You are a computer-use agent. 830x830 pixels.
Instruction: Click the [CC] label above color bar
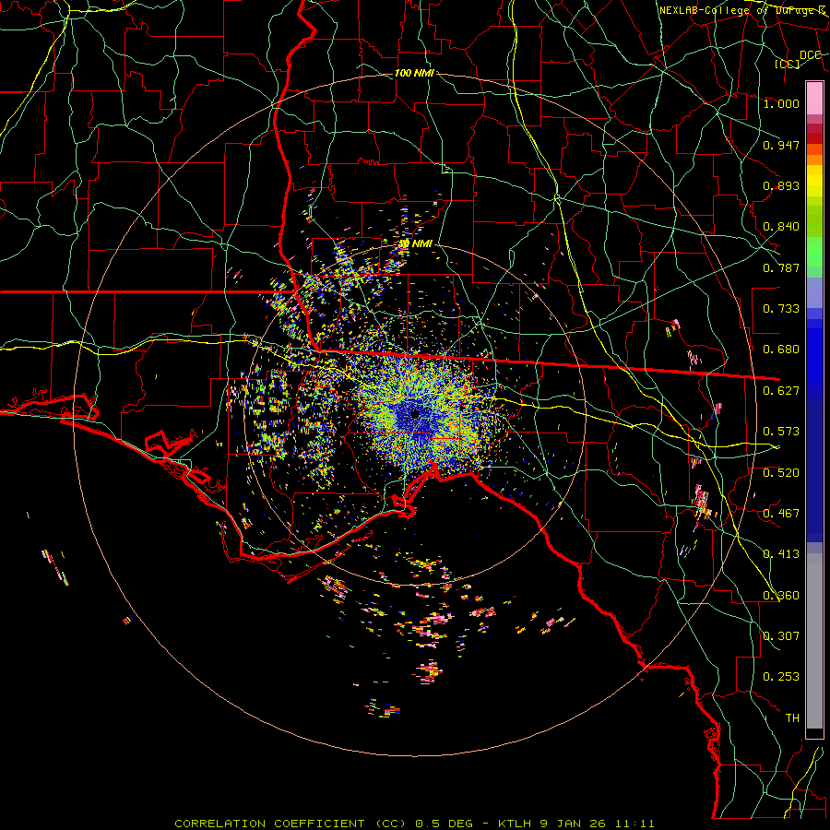tap(788, 64)
